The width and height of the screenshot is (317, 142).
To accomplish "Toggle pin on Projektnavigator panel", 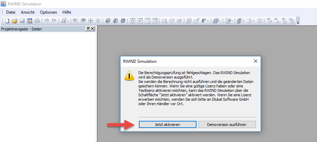I will [x=88, y=29].
